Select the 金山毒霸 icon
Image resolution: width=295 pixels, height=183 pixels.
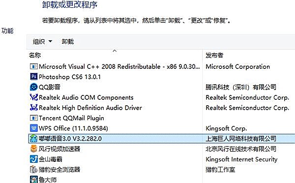33,159
